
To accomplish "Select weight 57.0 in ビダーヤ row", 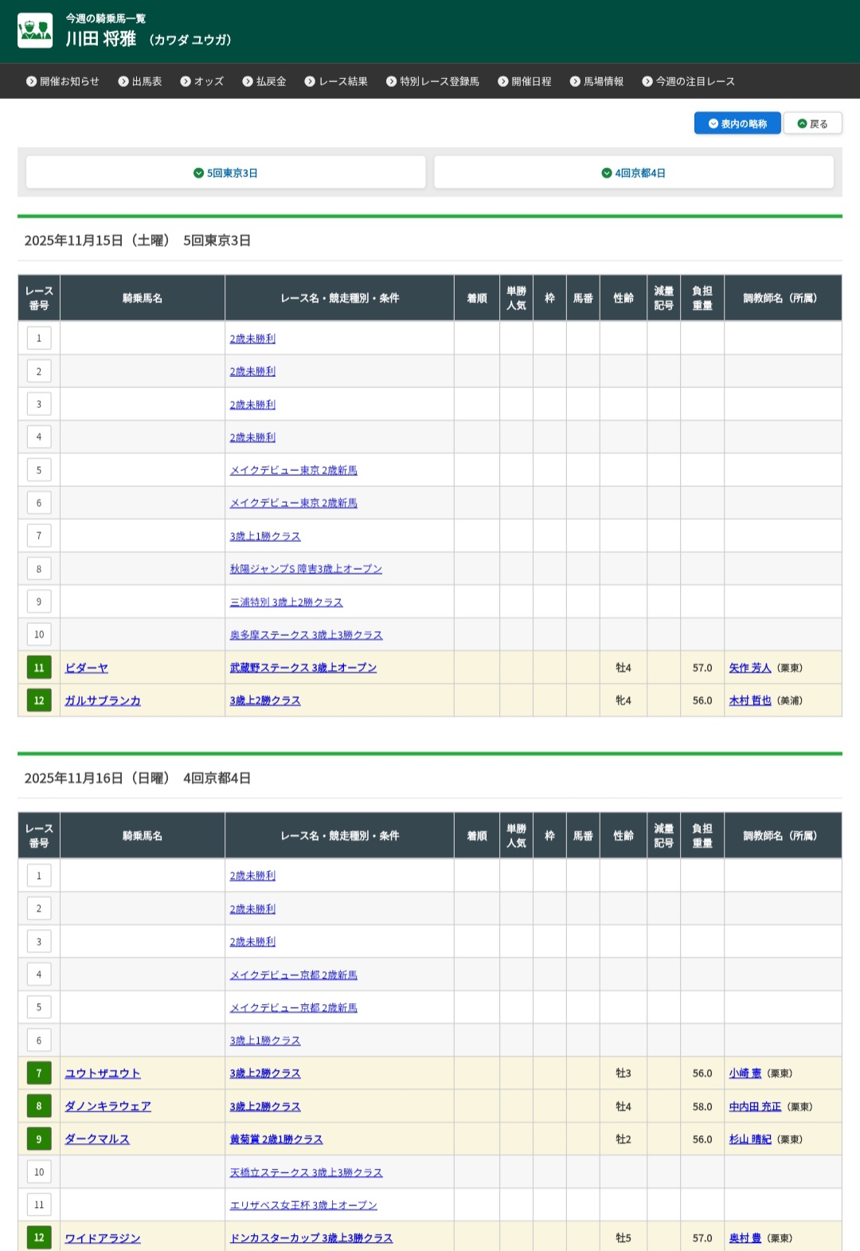I will [702, 668].
